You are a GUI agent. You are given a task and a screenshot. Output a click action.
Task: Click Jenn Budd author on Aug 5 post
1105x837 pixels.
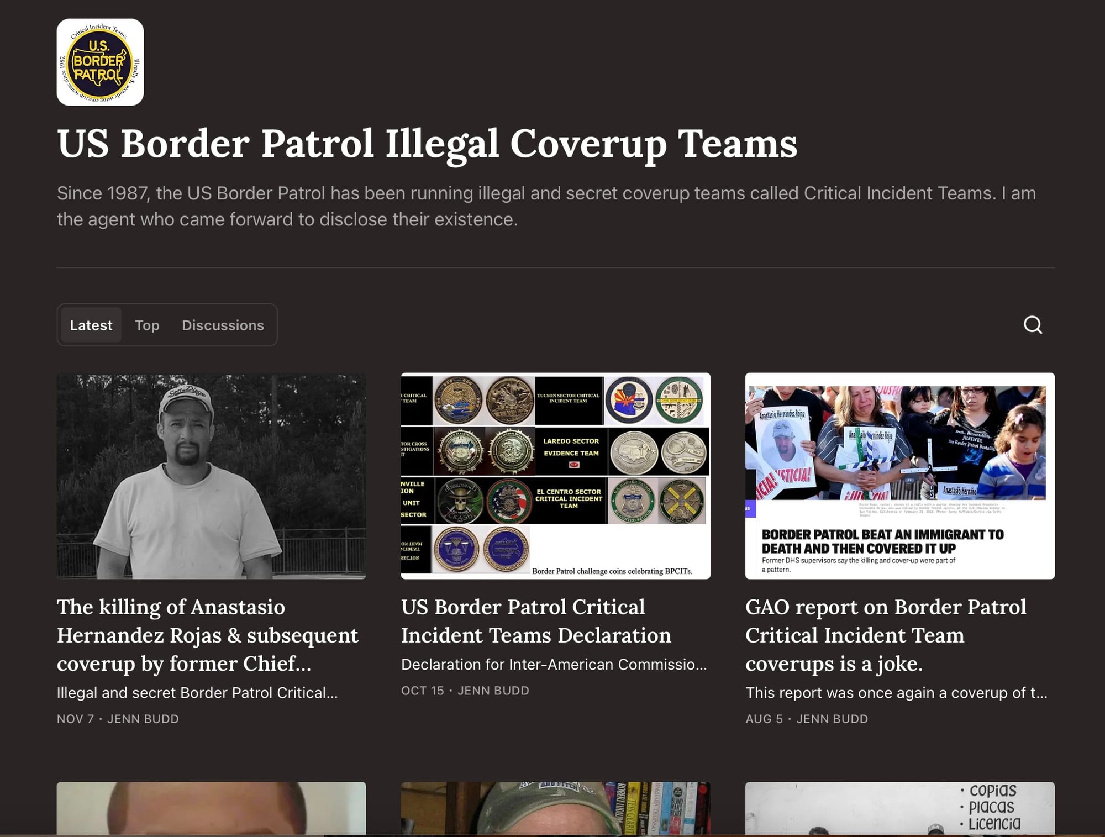point(832,719)
